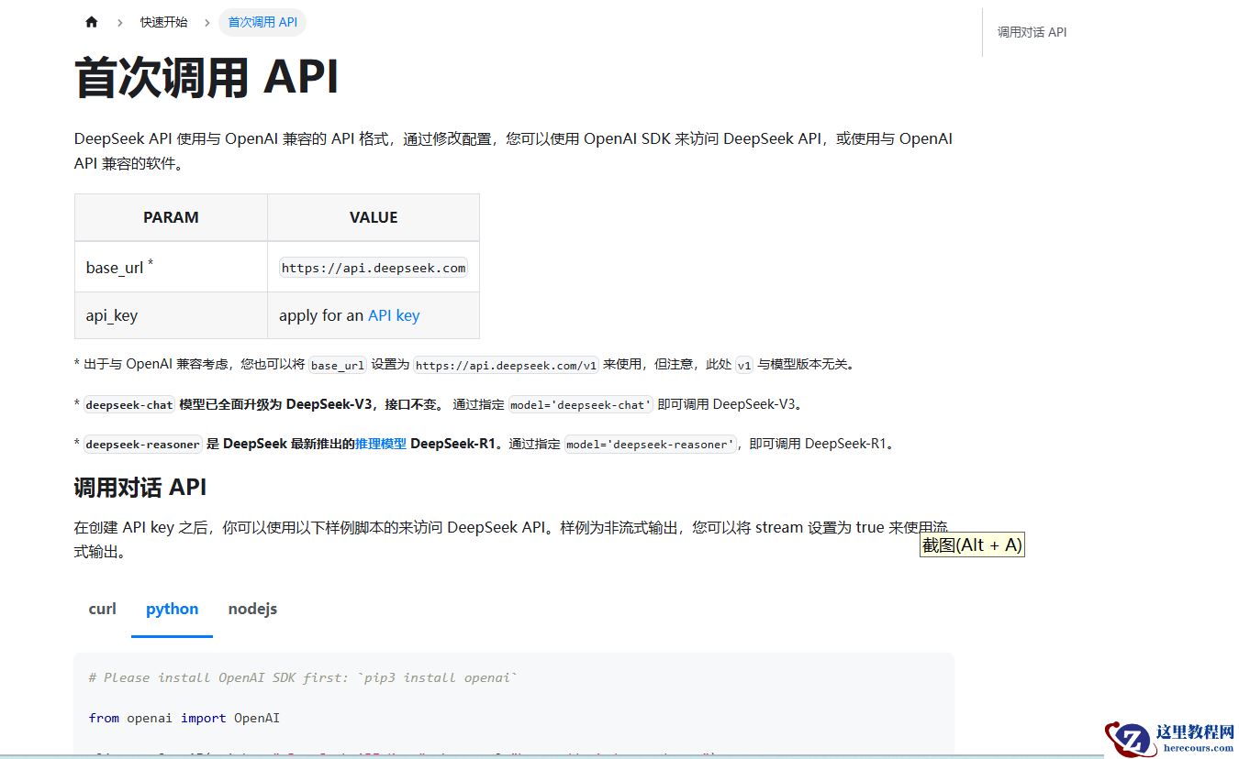Jump to 调用对话 API in right sidebar

coord(1032,32)
